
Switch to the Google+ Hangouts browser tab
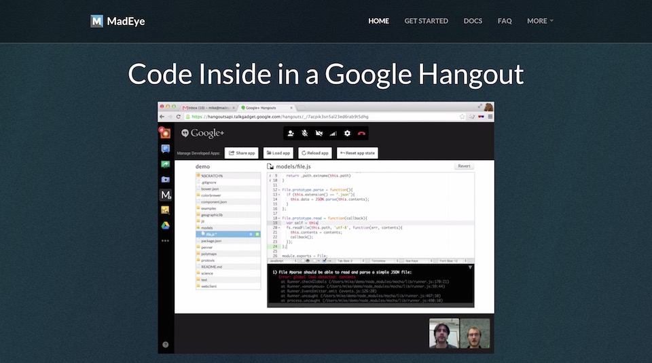(266, 108)
